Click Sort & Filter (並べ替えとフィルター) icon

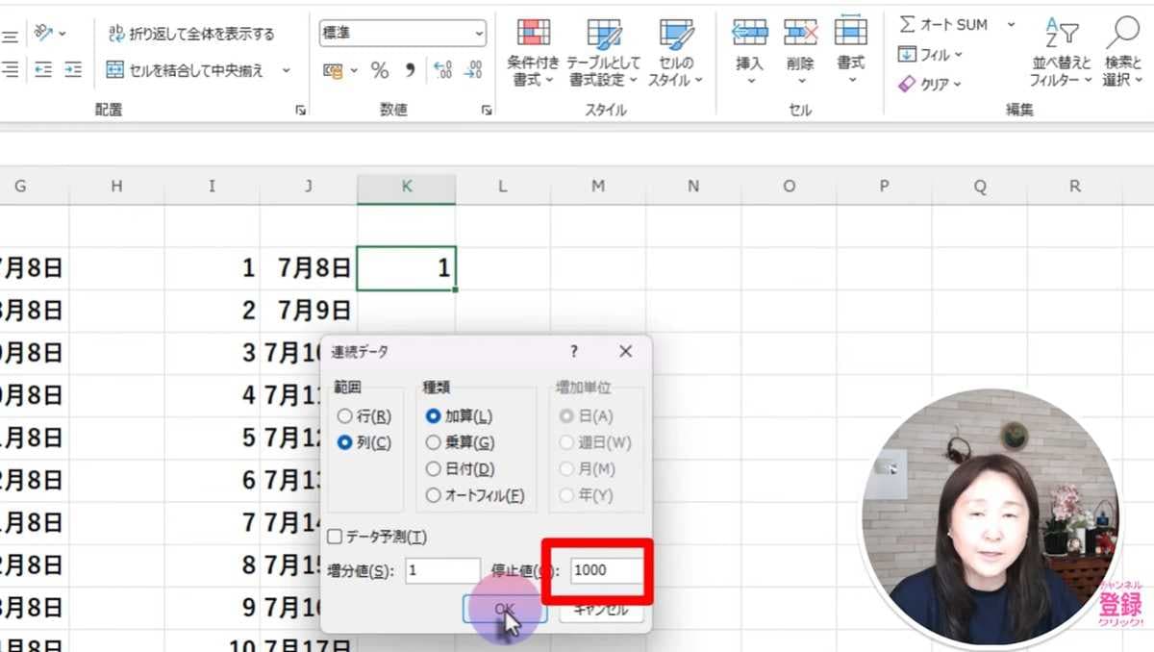click(x=1062, y=34)
